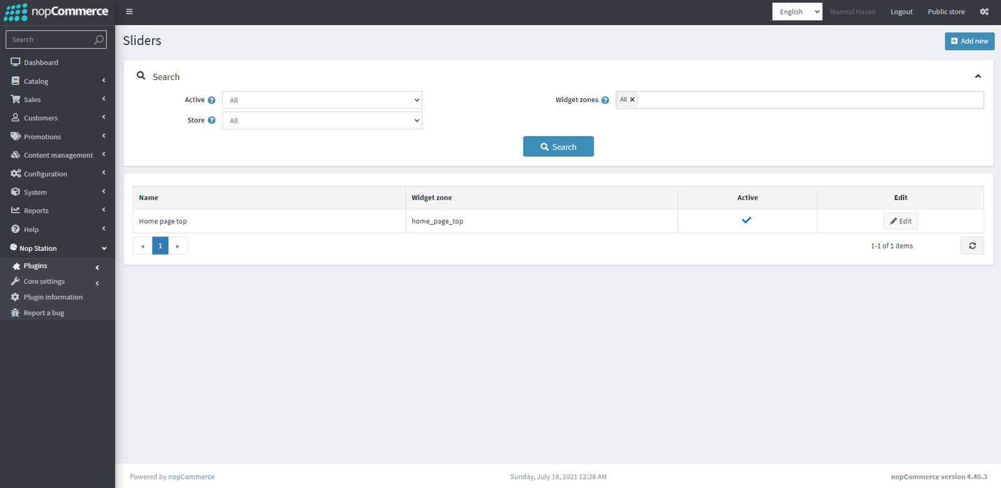Screen dimensions: 1001x488
Task: Open the language English dropdown
Action: pos(797,12)
